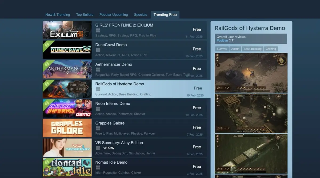Open the third RailGods screenshot with train
This screenshot has width=320, height=178.
(x=251, y=154)
